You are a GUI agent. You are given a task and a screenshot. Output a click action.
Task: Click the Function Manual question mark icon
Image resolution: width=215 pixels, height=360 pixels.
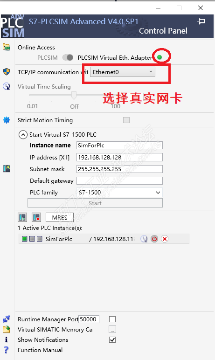tap(6, 350)
